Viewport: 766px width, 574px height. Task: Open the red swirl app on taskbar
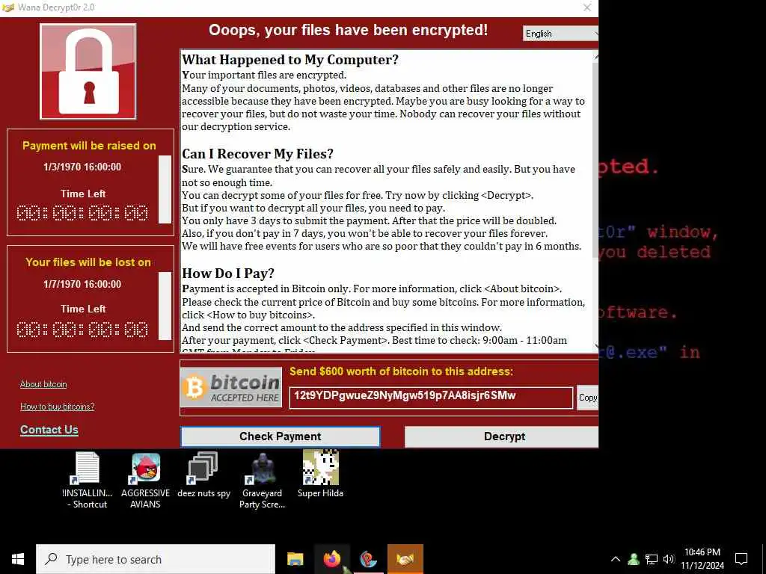pyautogui.click(x=368, y=559)
